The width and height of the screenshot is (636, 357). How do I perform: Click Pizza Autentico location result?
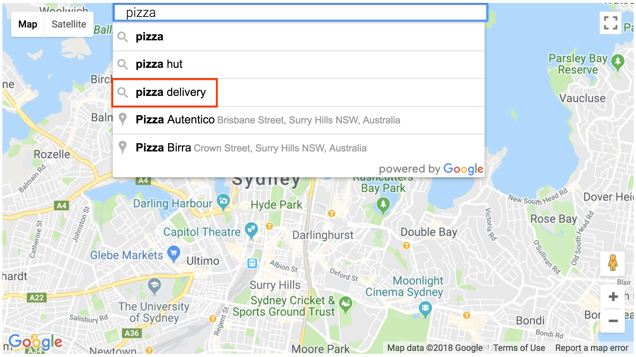tap(300, 120)
